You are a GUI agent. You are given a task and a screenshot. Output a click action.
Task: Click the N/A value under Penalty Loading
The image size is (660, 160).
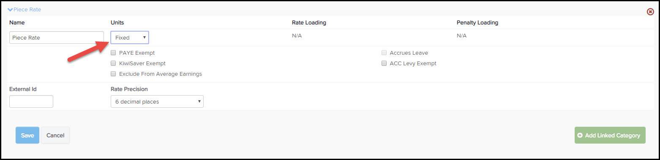coord(461,36)
